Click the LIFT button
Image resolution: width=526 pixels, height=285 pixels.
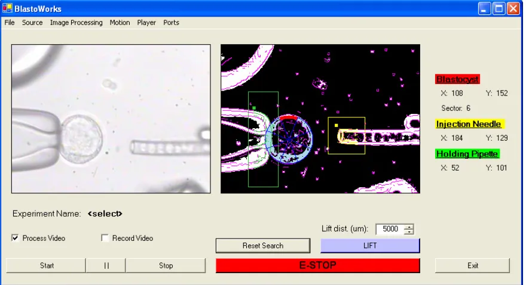[x=370, y=246]
